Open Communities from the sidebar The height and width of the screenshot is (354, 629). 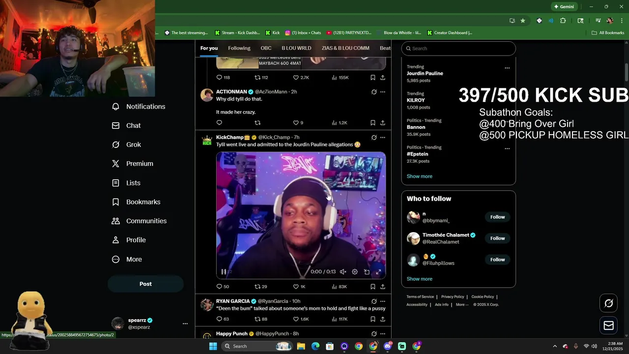click(x=139, y=221)
